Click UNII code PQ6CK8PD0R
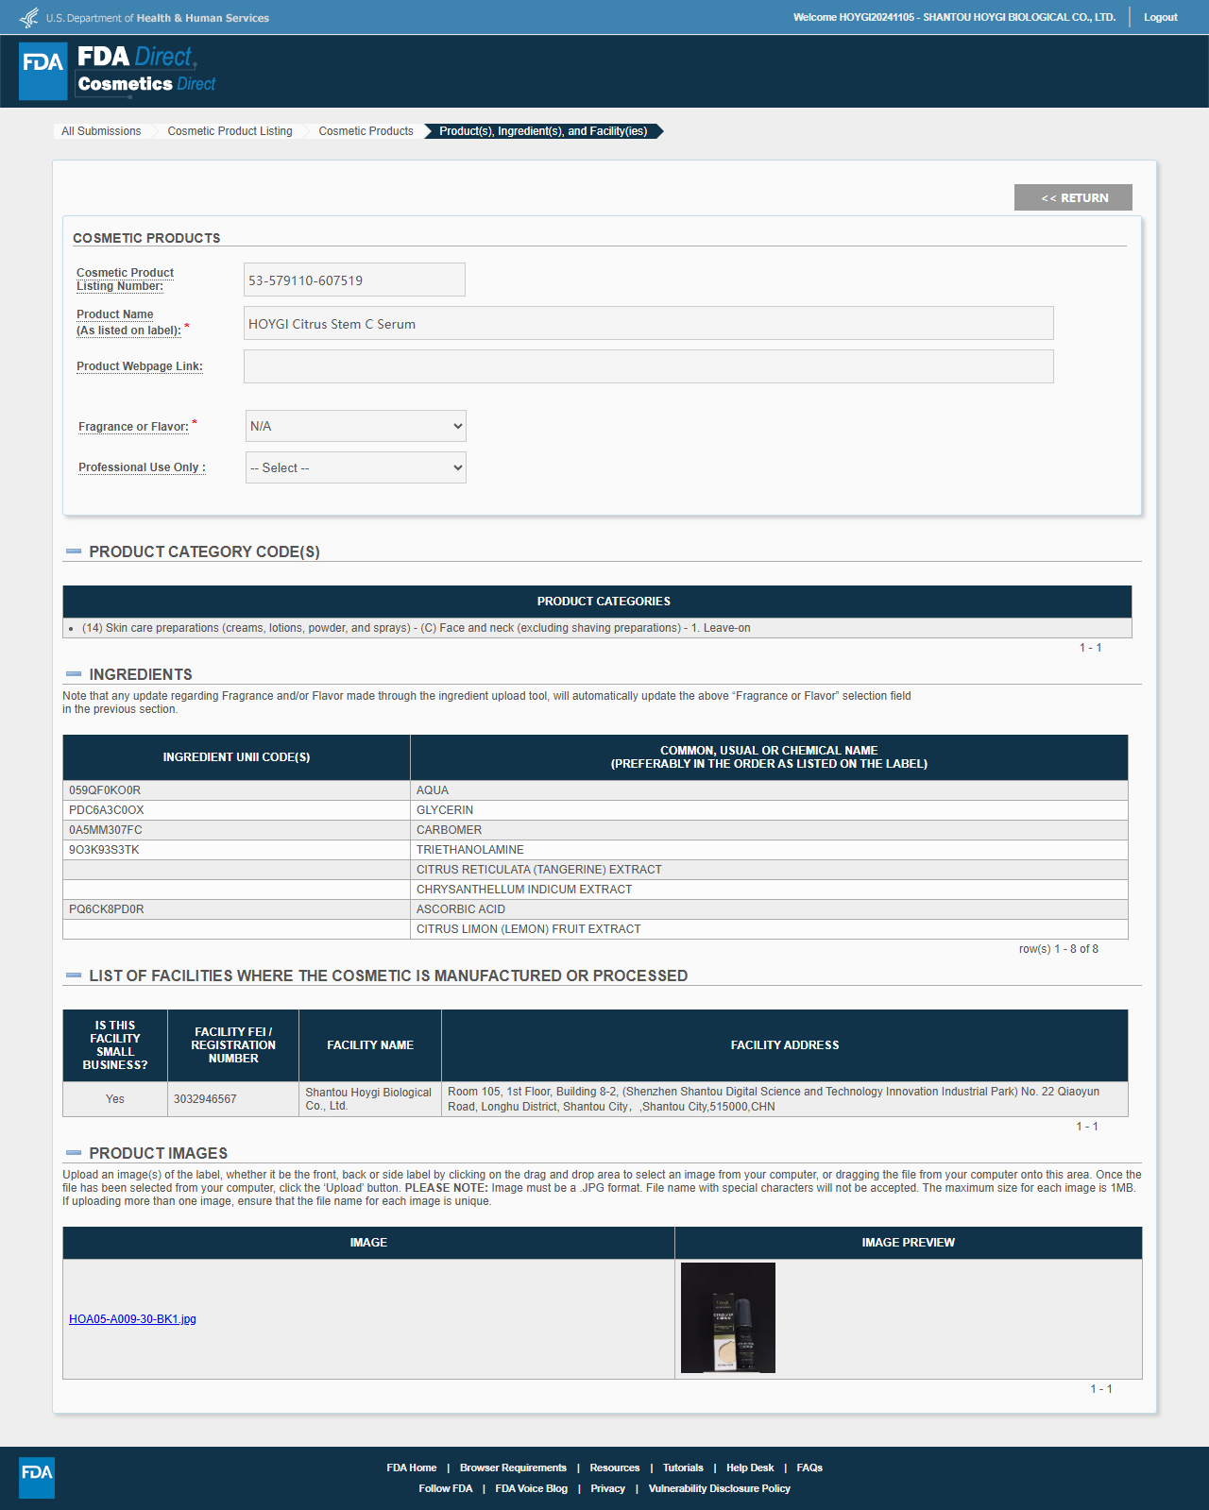Viewport: 1209px width, 1510px height. 107,909
